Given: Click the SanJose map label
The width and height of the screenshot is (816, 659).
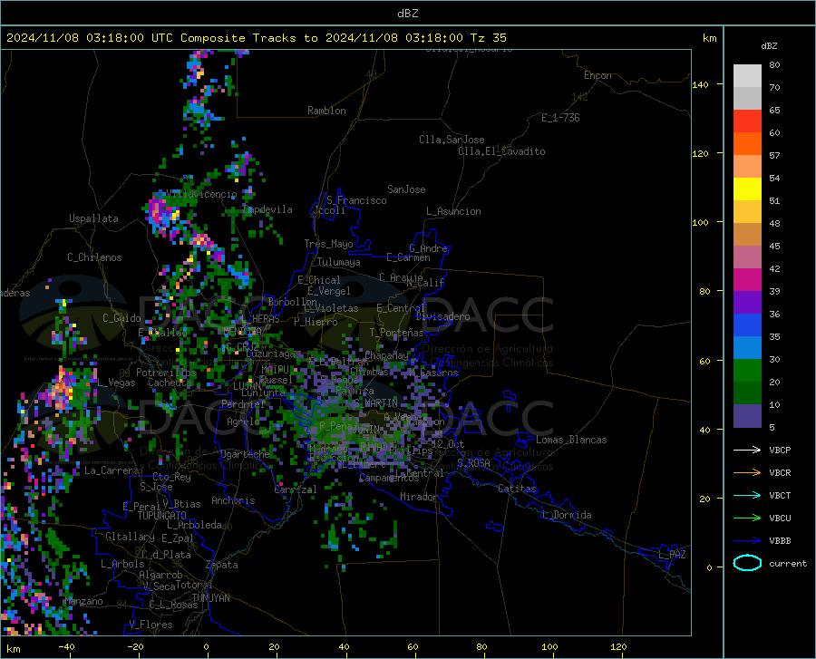Looking at the screenshot, I should [406, 189].
